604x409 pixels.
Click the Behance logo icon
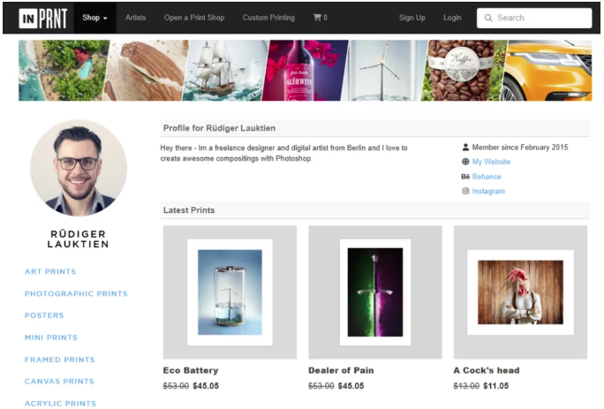tap(465, 177)
